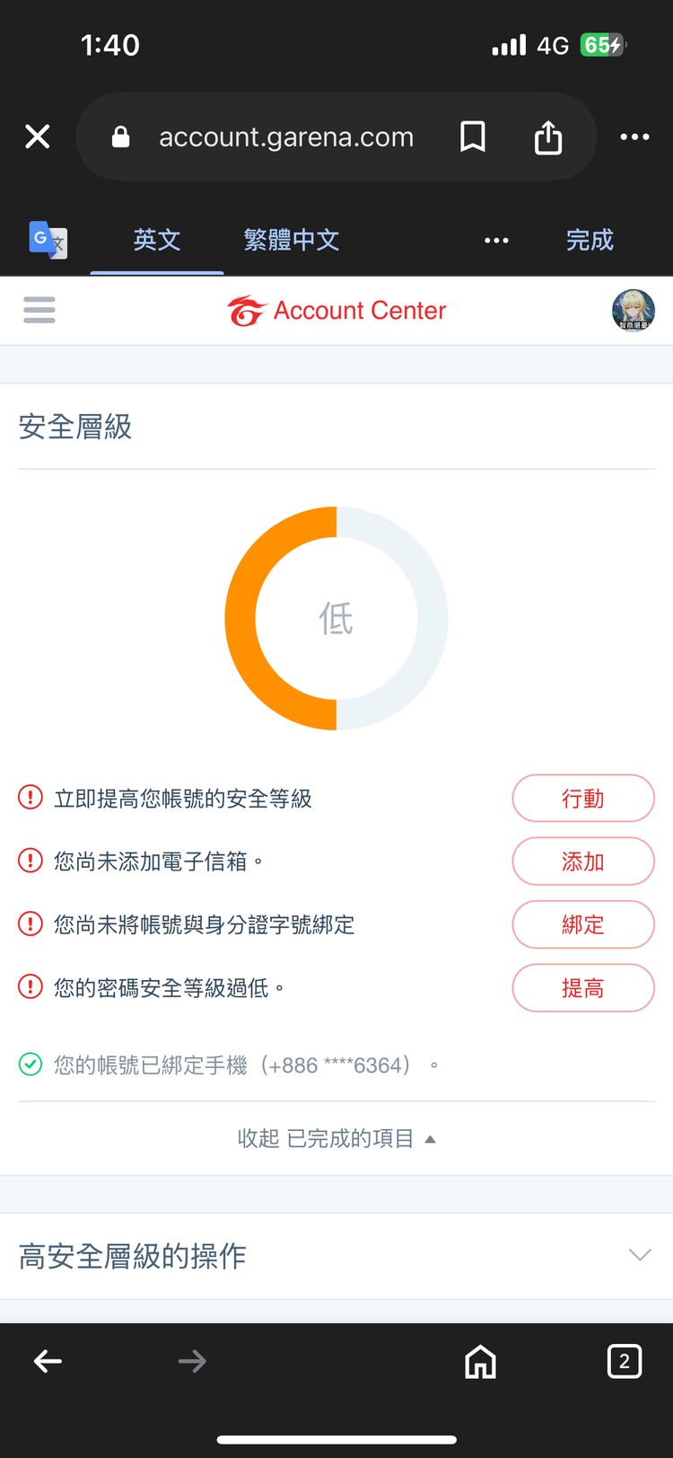
Task: Tap 完成 to dismiss translation bar
Action: 590,240
